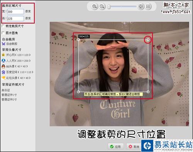Click the zoom out magnifier icon
Image resolution: width=193 pixels, height=152 pixels.
(102, 6)
